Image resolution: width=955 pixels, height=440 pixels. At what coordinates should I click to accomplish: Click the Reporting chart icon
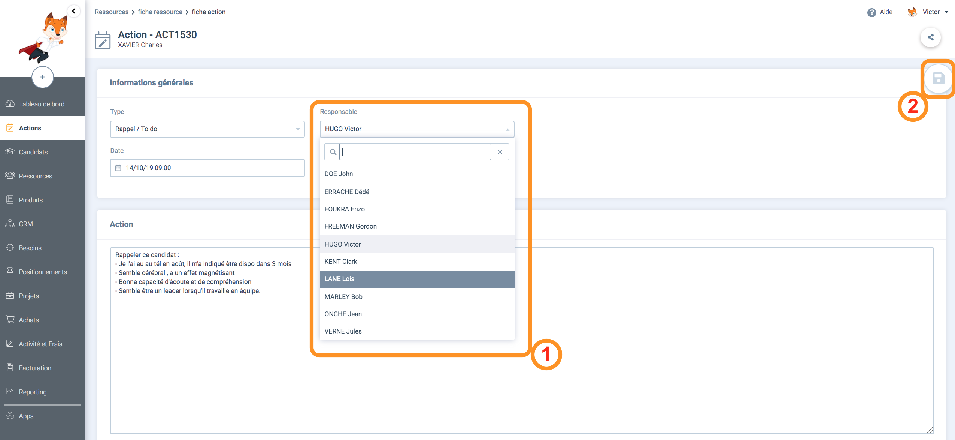pos(10,391)
